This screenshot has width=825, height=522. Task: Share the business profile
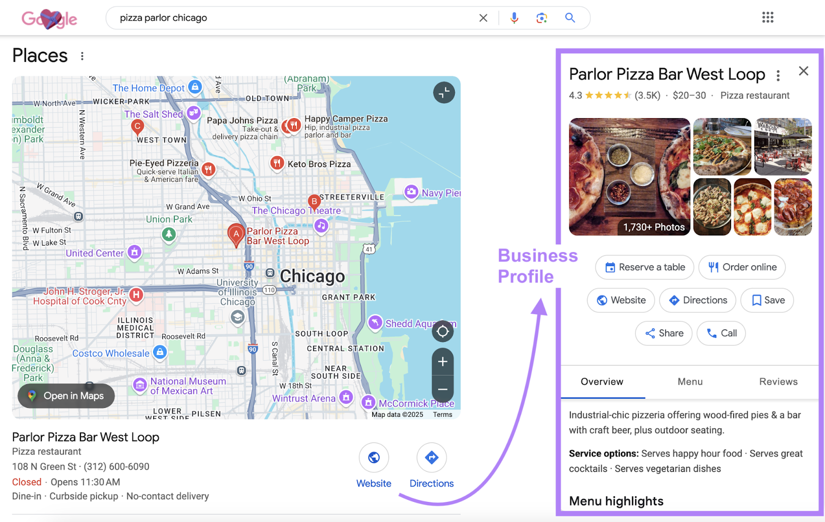pos(664,333)
